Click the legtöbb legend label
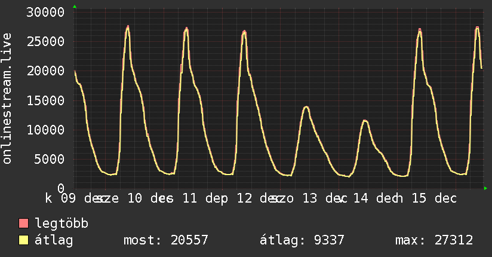The height and width of the screenshot is (257, 492). 61,224
